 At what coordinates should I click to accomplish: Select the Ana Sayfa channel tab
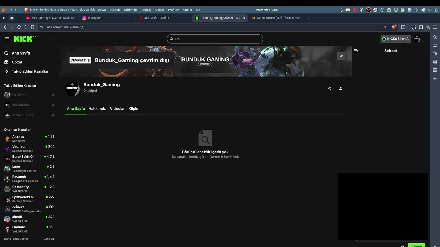coord(76,109)
